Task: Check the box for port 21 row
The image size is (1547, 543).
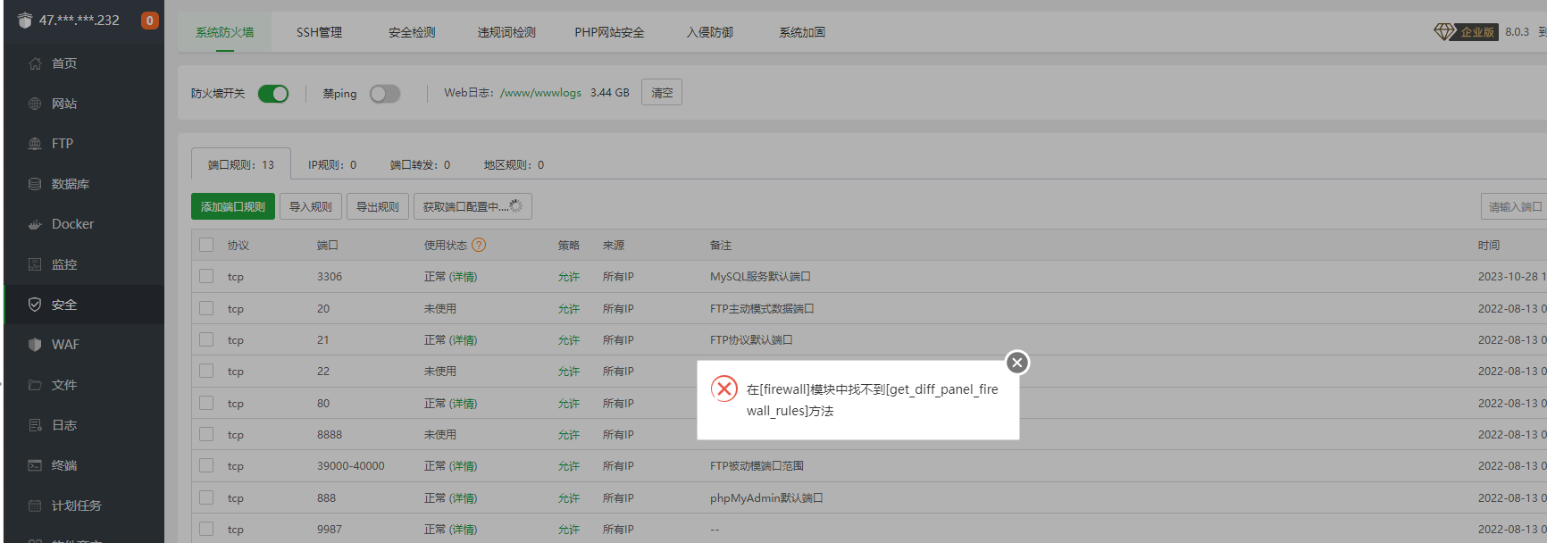Action: tap(206, 339)
